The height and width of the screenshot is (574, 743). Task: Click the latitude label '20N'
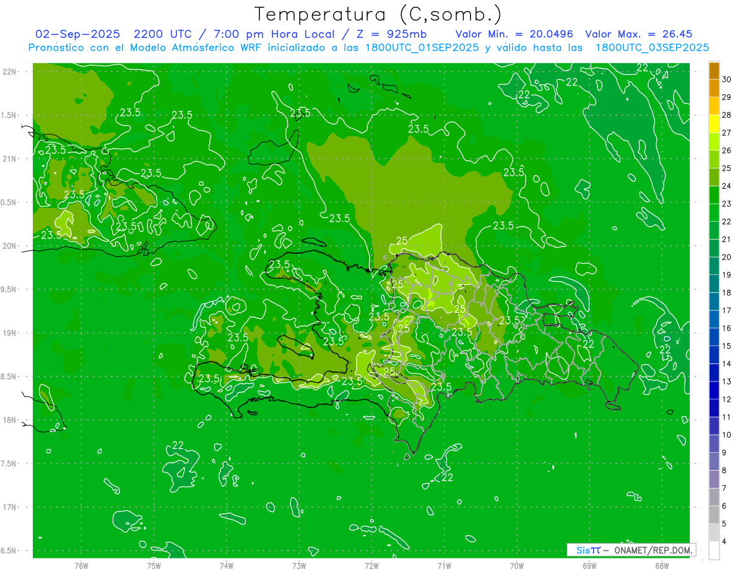coord(9,246)
